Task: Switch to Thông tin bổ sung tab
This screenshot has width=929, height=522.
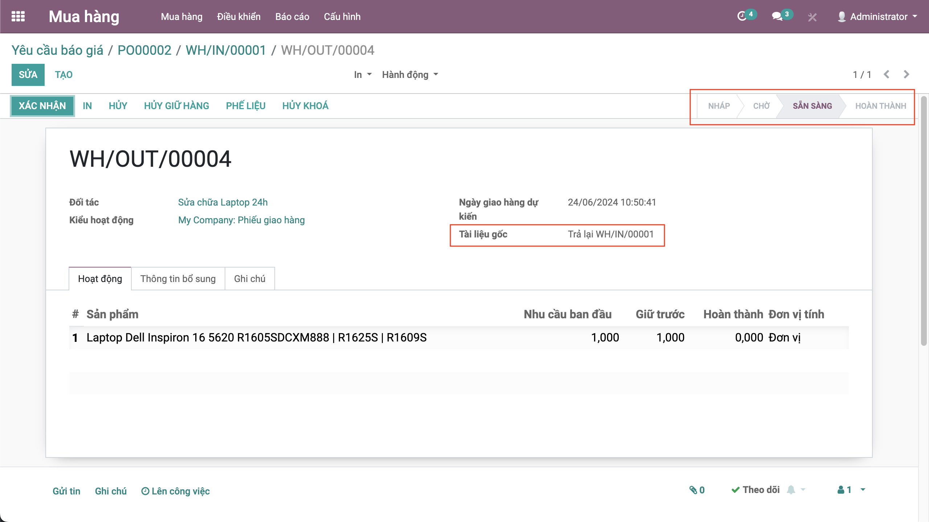Action: tap(178, 279)
